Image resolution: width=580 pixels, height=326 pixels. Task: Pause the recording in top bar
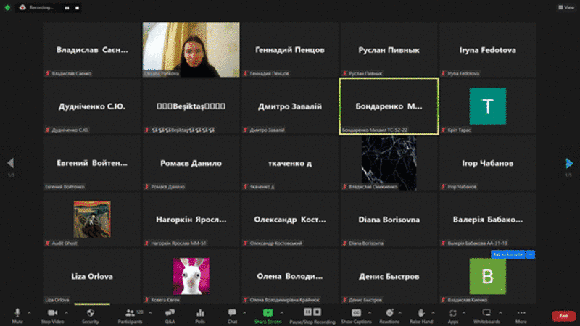[x=66, y=7]
